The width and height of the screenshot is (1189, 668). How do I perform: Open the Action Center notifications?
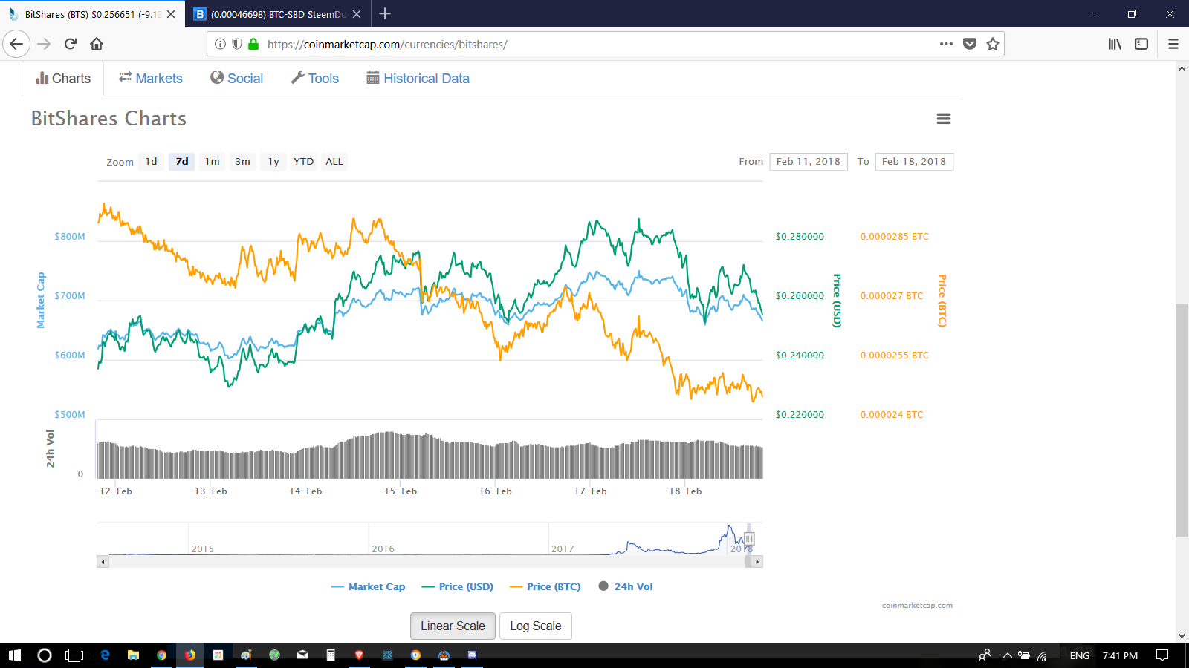point(1162,655)
